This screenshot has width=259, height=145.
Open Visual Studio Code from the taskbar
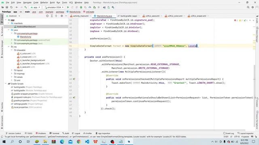pyautogui.click(x=87, y=141)
